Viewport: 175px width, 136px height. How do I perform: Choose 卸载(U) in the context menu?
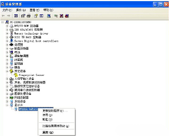point(56,120)
